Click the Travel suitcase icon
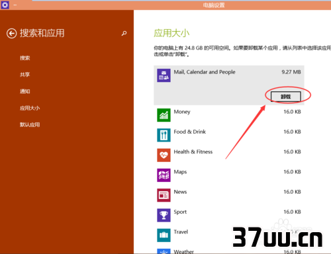Image resolution: width=331 pixels, height=254 pixels. [x=164, y=235]
